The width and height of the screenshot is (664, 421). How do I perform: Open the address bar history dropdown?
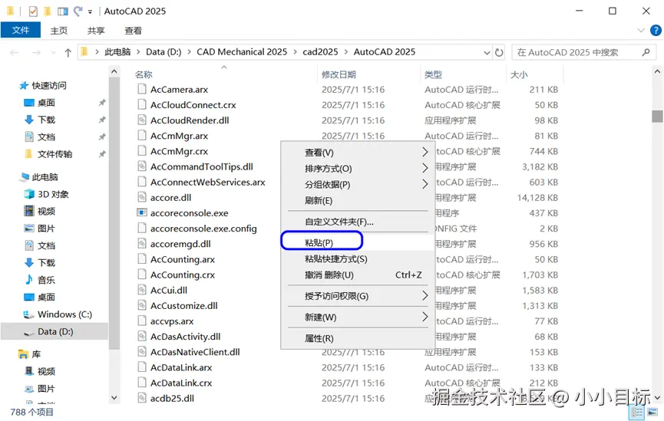click(x=487, y=53)
